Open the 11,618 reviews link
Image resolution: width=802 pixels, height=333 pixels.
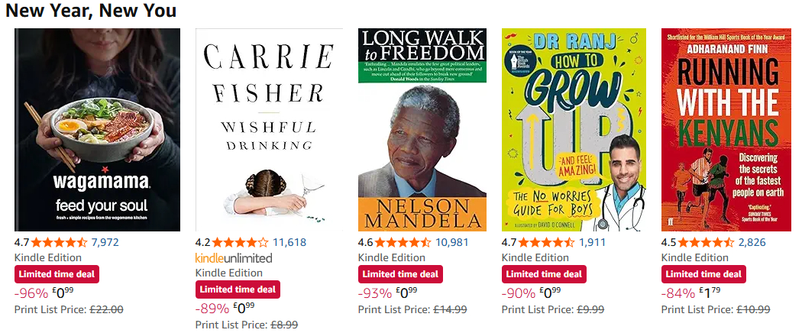click(289, 243)
